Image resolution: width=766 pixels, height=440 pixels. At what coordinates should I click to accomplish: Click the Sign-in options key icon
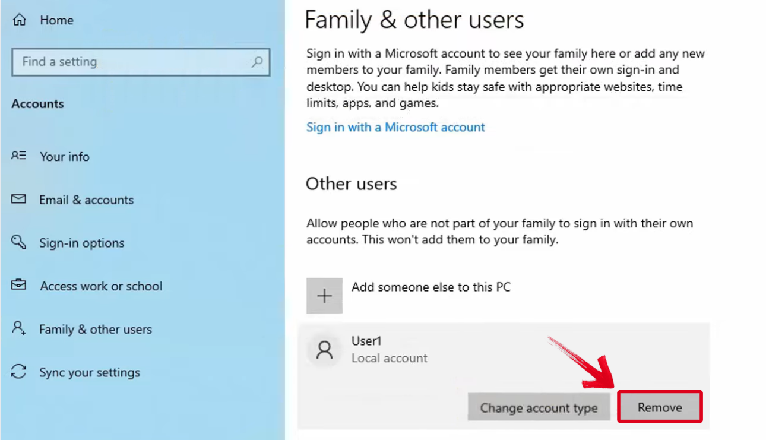coord(18,242)
